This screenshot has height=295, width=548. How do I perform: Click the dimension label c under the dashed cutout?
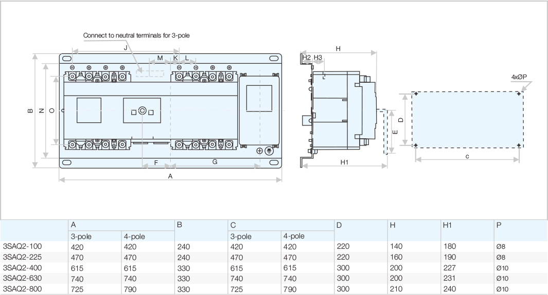click(x=467, y=156)
